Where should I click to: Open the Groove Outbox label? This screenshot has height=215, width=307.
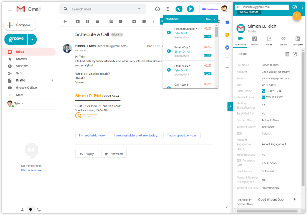point(29,88)
